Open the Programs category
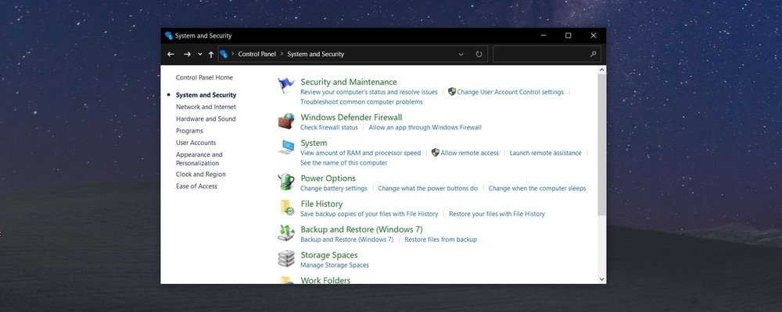 pyautogui.click(x=189, y=131)
